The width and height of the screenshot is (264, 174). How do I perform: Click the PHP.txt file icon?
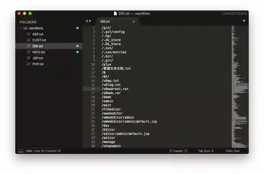(28, 64)
